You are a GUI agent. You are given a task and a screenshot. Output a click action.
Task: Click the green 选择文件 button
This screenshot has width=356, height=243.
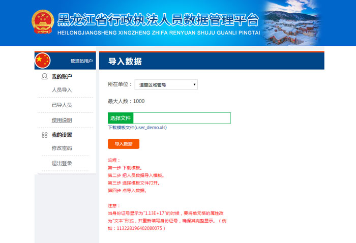click(121, 118)
